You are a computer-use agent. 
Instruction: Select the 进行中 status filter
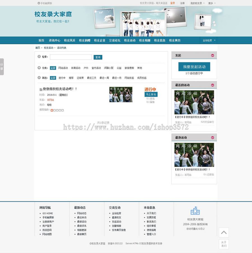click(x=62, y=77)
